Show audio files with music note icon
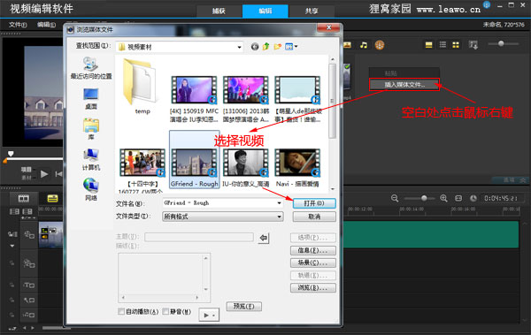This screenshot has width=531, height=335. [364, 45]
